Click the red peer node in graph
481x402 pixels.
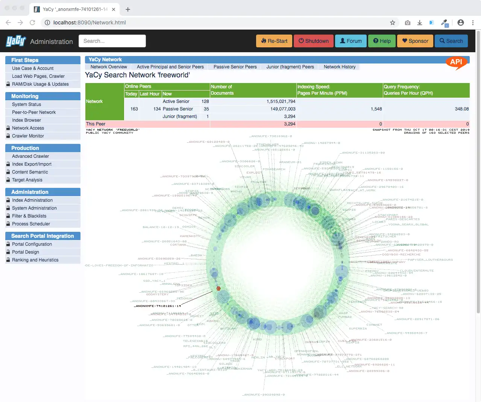(218, 289)
